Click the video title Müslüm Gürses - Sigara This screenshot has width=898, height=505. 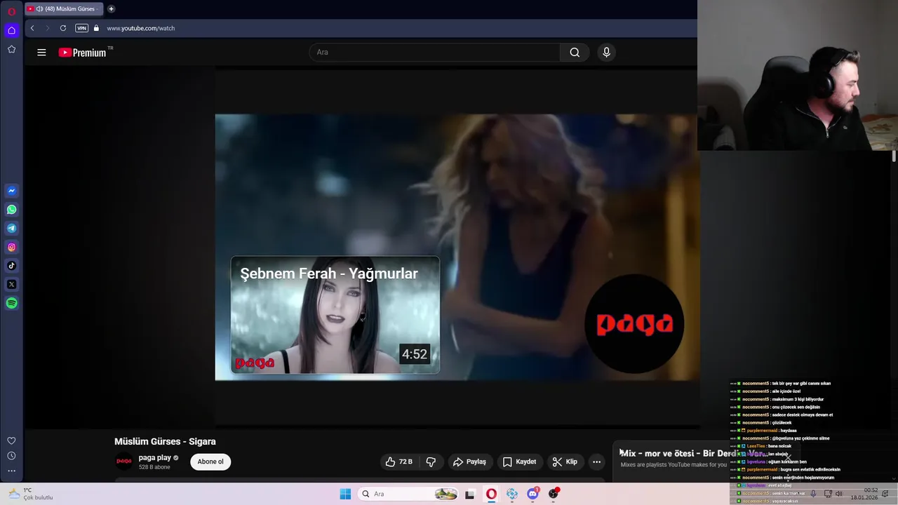pyautogui.click(x=165, y=441)
